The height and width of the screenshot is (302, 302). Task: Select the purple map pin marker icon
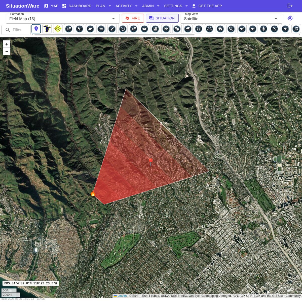(x=36, y=29)
